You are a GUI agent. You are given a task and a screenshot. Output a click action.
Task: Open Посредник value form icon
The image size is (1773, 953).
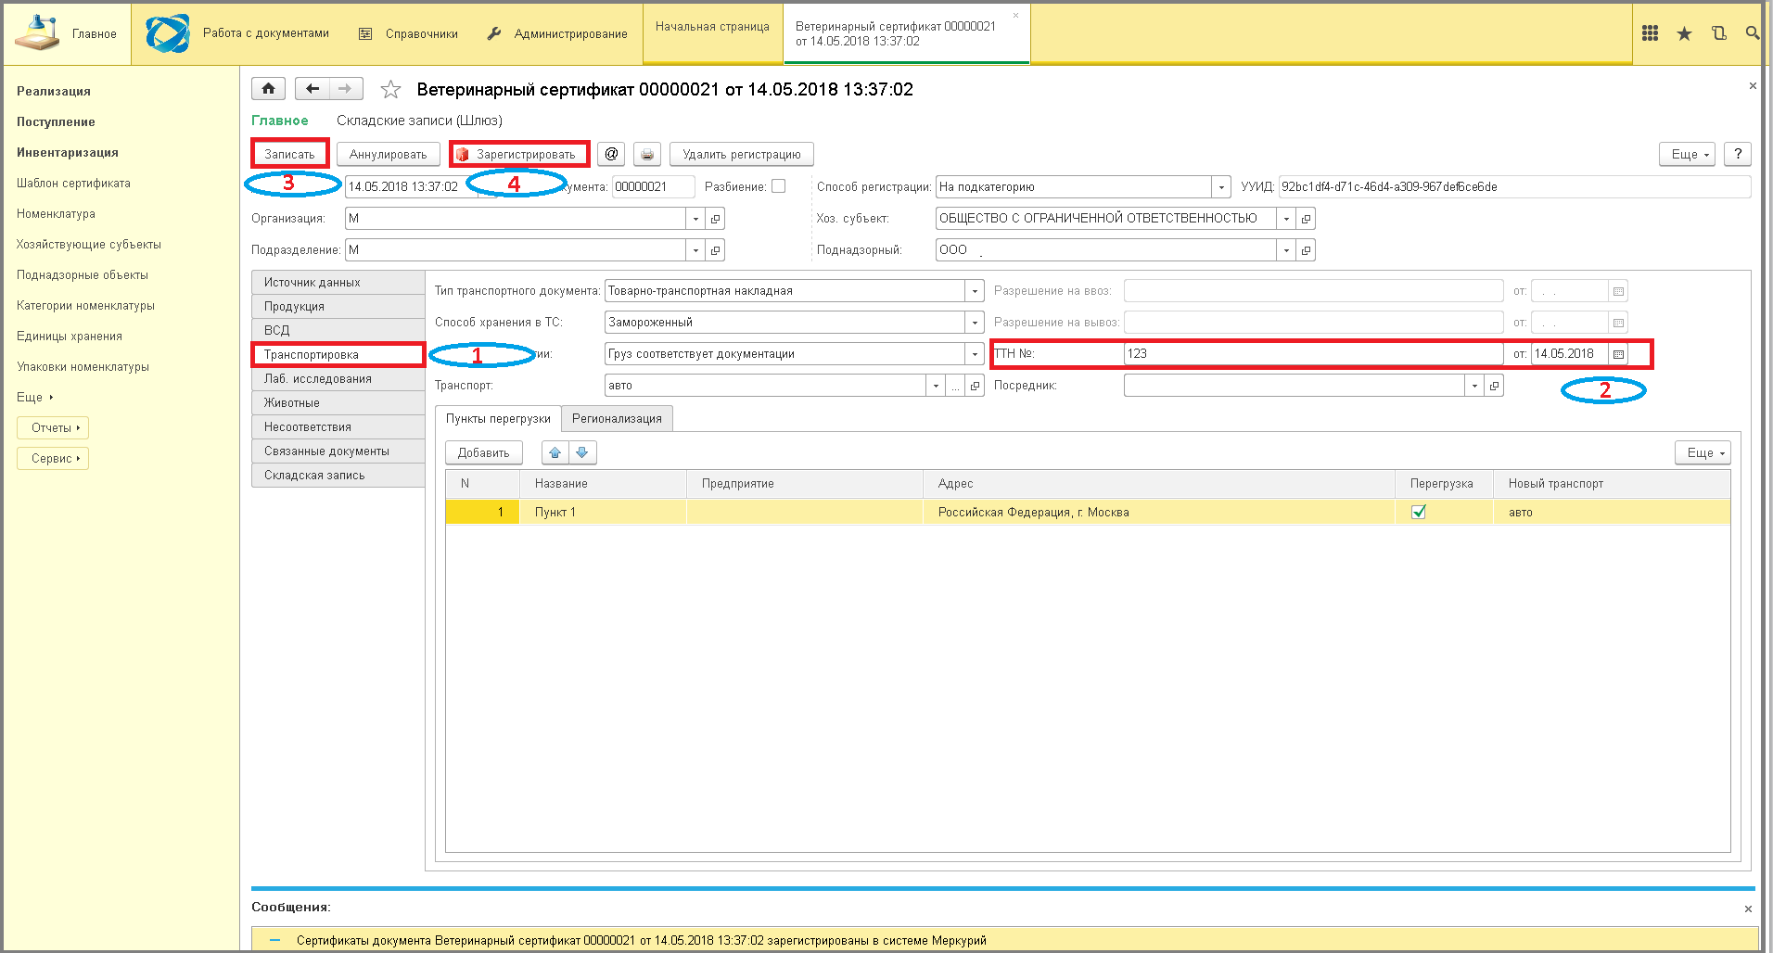1494,386
